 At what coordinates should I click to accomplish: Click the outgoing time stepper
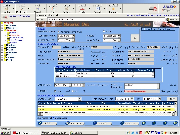click(83, 85)
